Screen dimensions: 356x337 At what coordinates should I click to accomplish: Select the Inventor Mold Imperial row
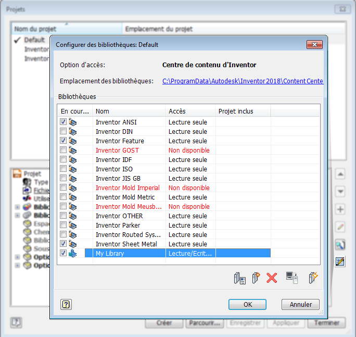tap(128, 188)
